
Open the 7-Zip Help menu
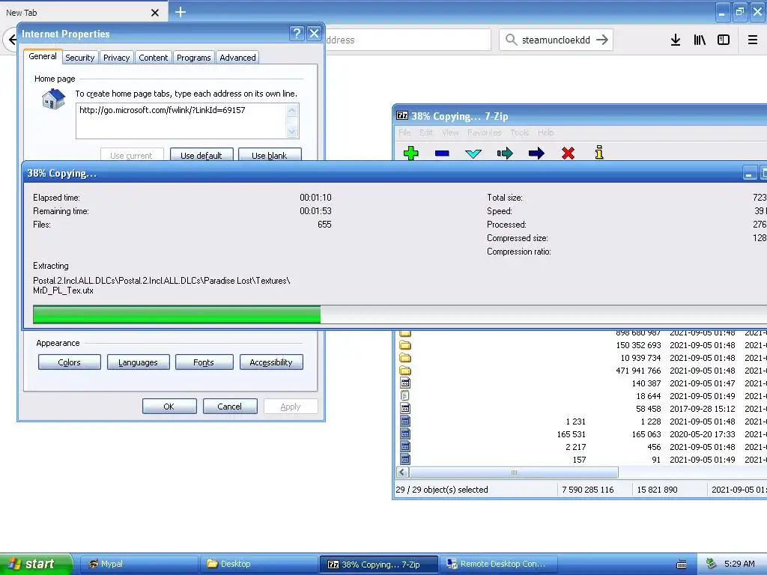click(545, 133)
